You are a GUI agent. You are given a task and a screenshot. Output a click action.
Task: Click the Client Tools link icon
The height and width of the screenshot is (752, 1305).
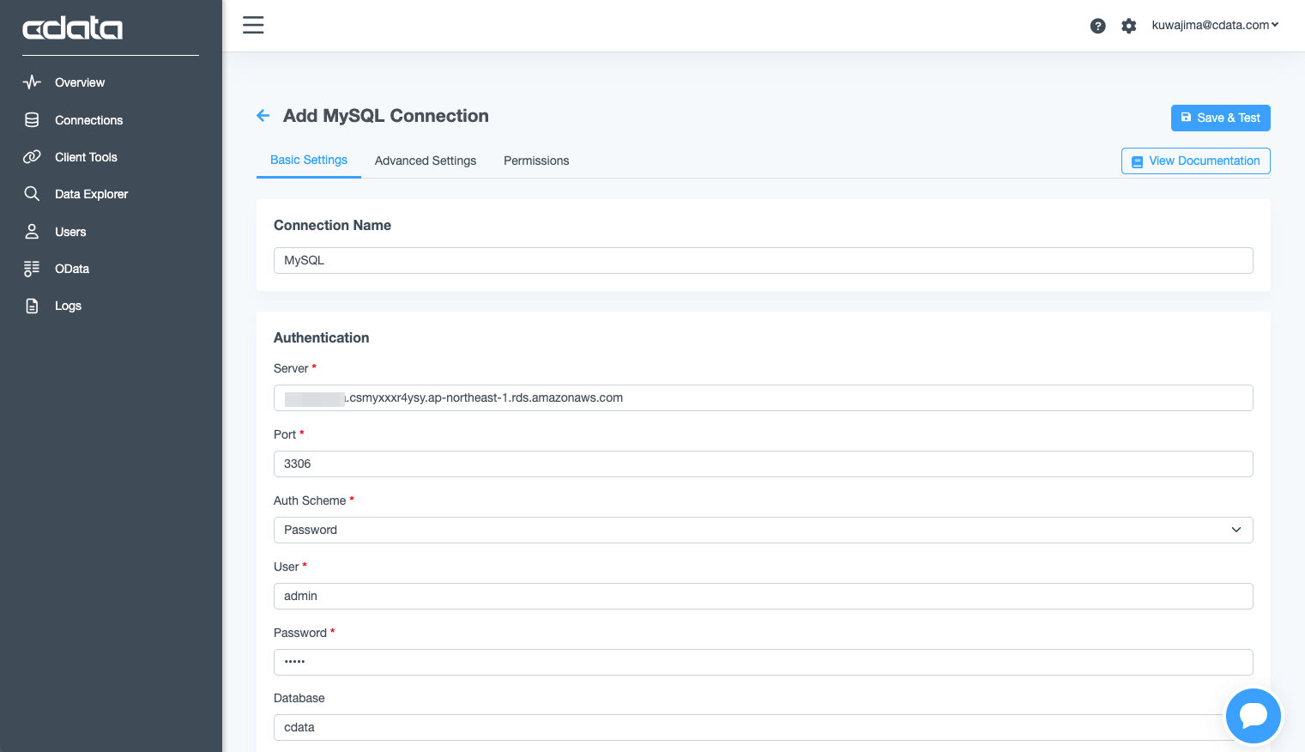32,157
